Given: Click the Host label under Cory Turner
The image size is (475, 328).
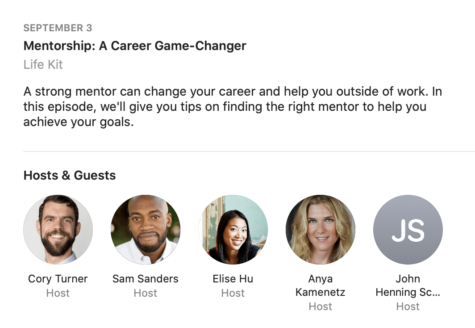Looking at the screenshot, I should (58, 293).
